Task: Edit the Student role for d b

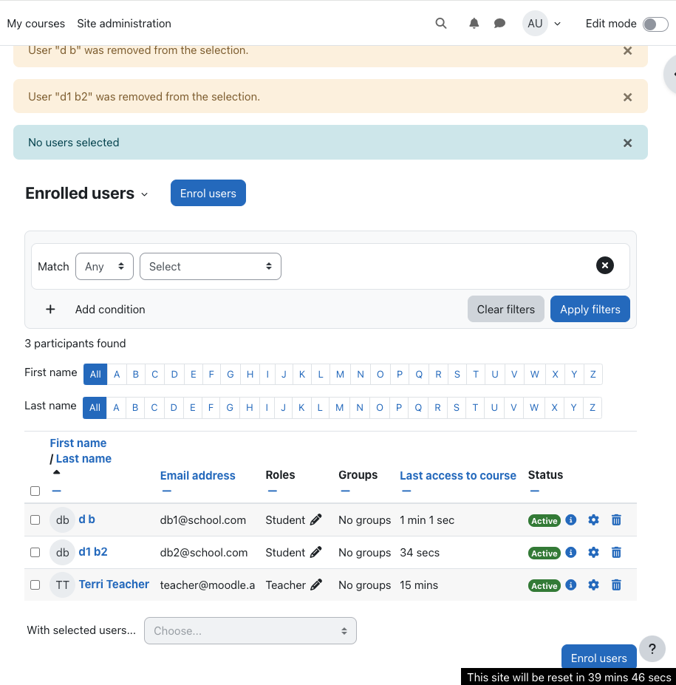Action: pyautogui.click(x=315, y=519)
